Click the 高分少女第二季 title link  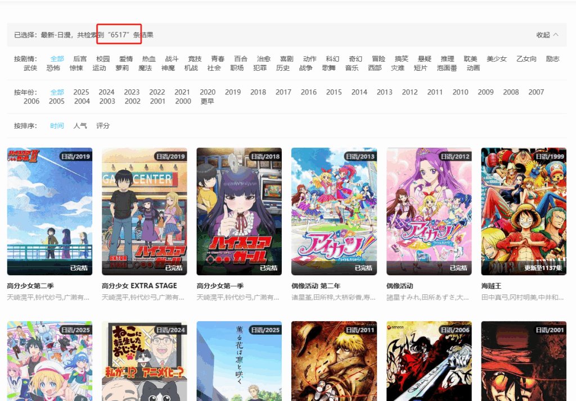30,286
